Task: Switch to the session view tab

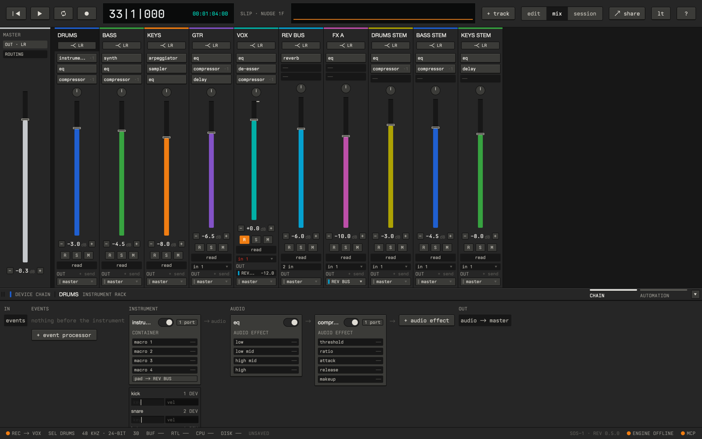Action: (x=585, y=14)
